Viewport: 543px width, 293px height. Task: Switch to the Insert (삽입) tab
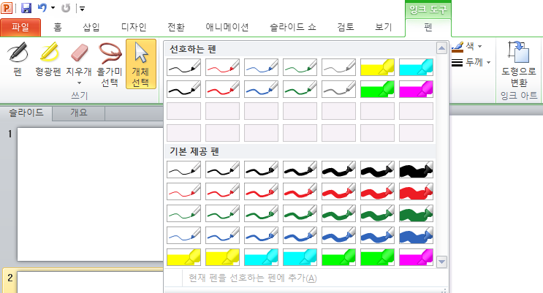[x=91, y=27]
